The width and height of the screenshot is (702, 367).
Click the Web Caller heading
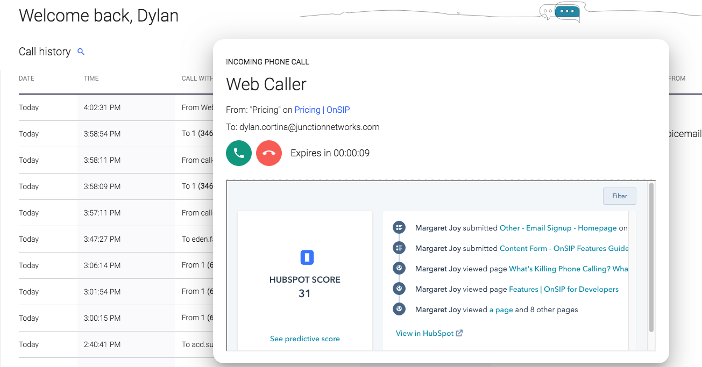tap(266, 84)
